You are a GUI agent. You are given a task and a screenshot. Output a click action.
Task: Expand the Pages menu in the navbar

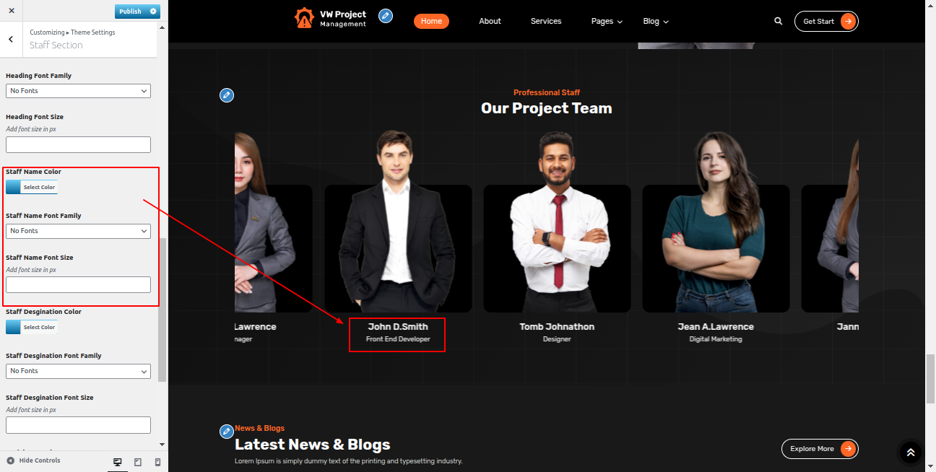[606, 22]
